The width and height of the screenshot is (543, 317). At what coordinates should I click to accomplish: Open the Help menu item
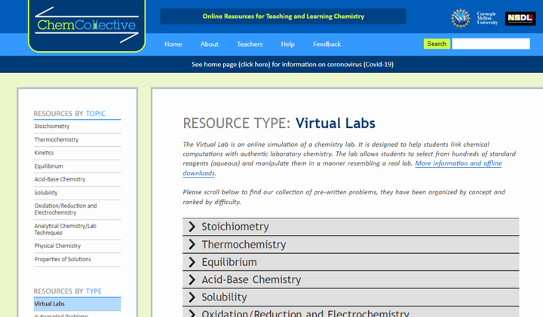(x=288, y=44)
